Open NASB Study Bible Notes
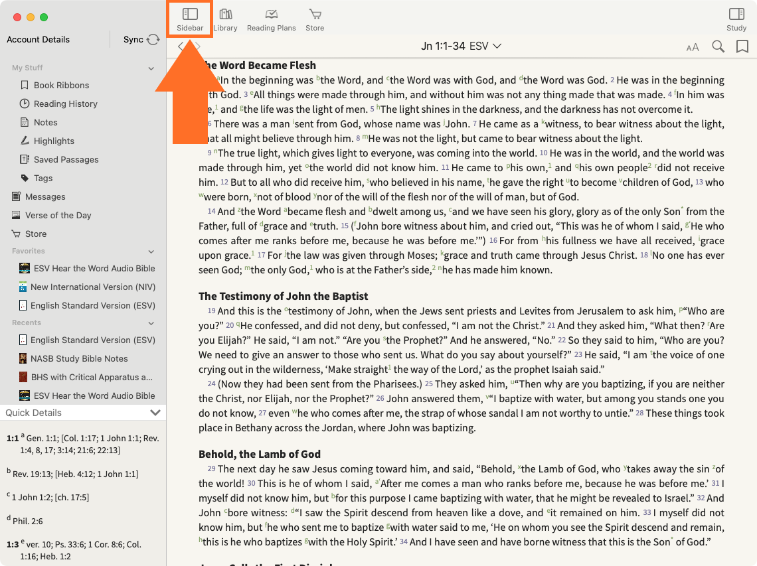Image resolution: width=757 pixels, height=566 pixels. pos(79,358)
